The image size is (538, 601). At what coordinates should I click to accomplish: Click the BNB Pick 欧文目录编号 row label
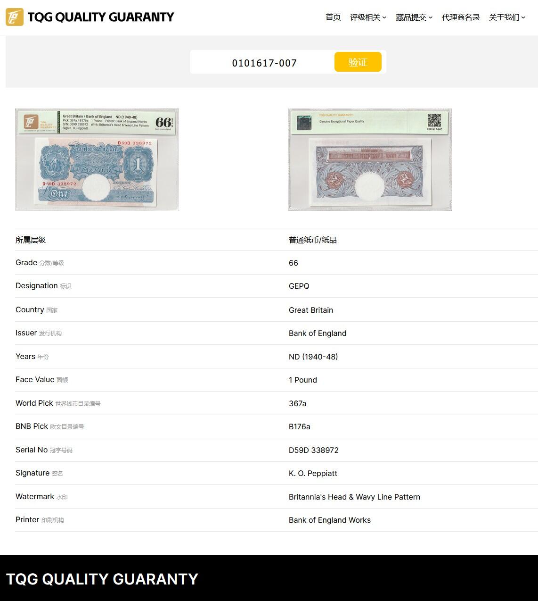coord(50,426)
